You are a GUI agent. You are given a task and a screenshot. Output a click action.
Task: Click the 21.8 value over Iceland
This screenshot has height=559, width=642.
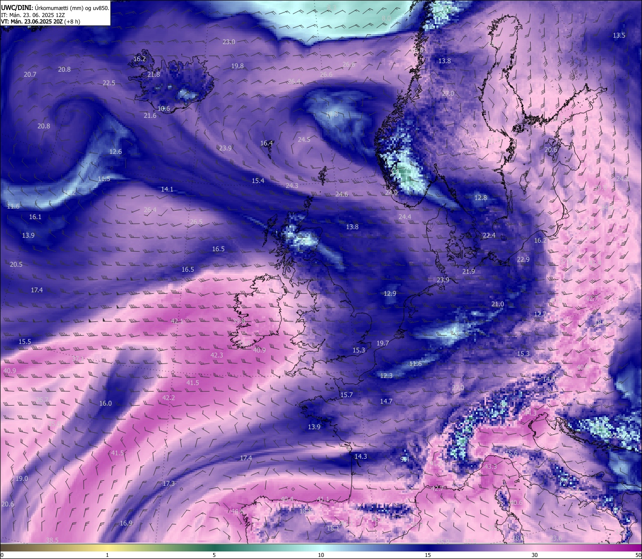[x=153, y=74]
